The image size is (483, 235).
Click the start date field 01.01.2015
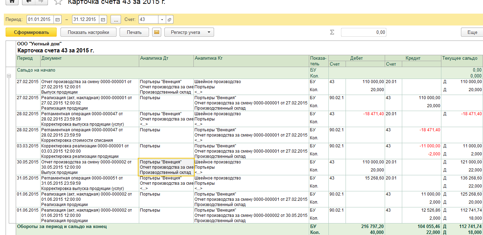click(40, 20)
